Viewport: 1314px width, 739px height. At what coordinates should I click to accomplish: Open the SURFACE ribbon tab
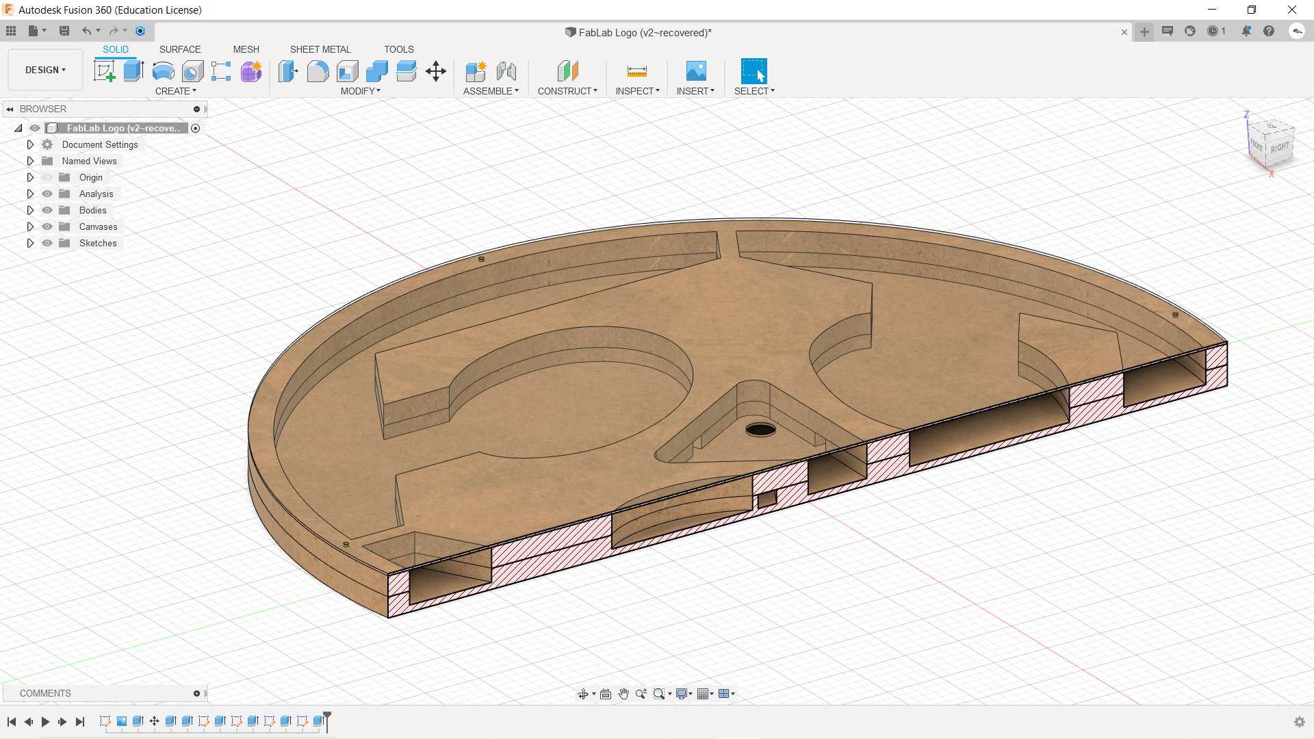coord(180,49)
